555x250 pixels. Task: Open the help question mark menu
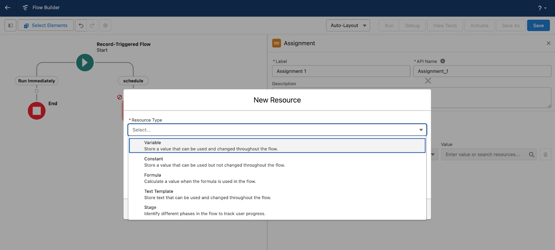click(x=542, y=8)
